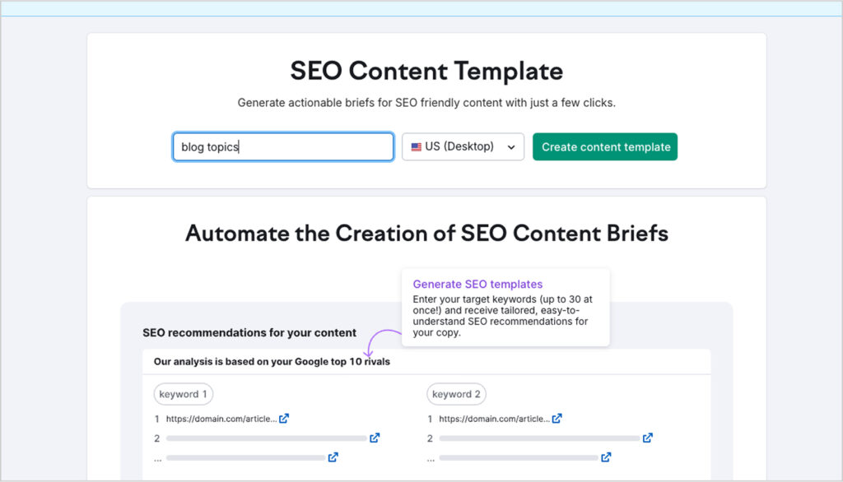Click external link icon in keyword 2 last row
Image resolution: width=843 pixels, height=482 pixels.
point(606,457)
